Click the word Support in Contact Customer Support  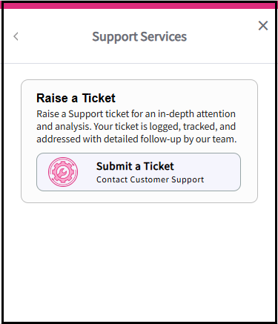point(188,179)
